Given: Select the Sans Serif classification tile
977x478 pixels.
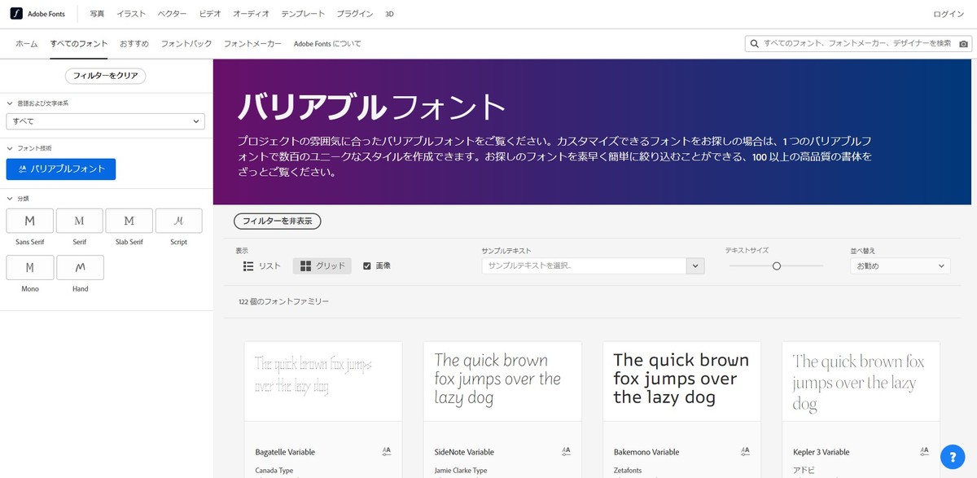Looking at the screenshot, I should click(x=29, y=221).
